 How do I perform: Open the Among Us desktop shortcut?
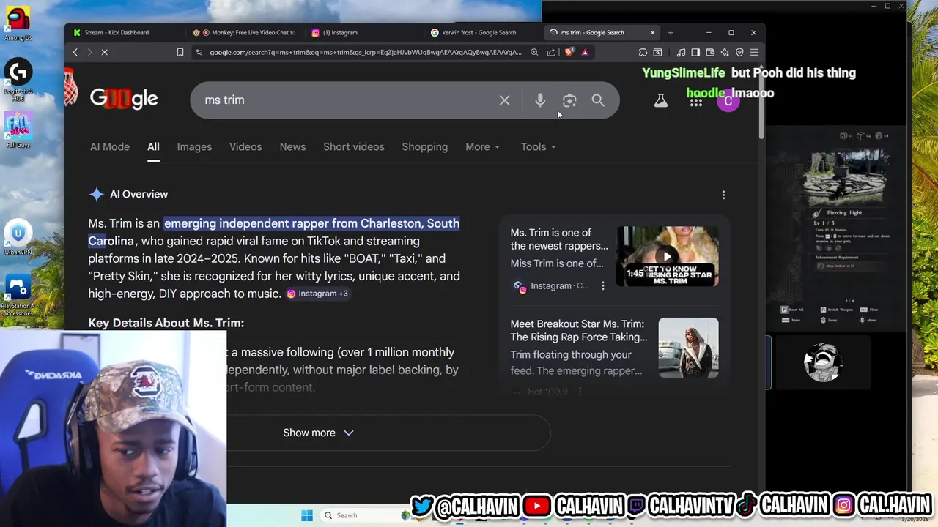point(18,22)
